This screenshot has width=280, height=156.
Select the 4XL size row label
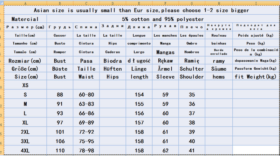coord(26,151)
